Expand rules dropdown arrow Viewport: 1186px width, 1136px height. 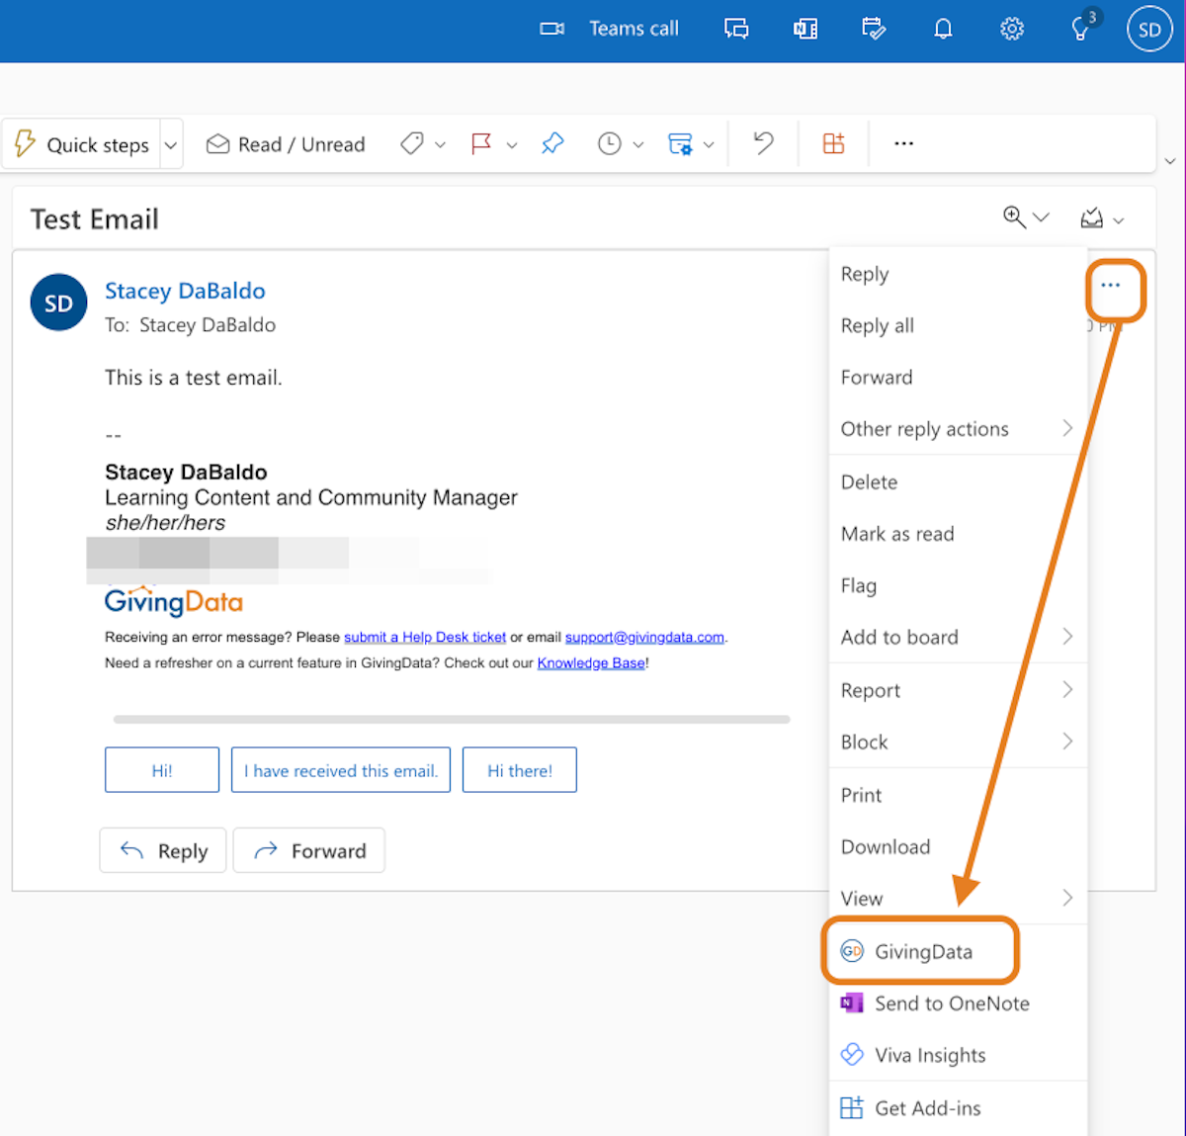pyautogui.click(x=709, y=145)
